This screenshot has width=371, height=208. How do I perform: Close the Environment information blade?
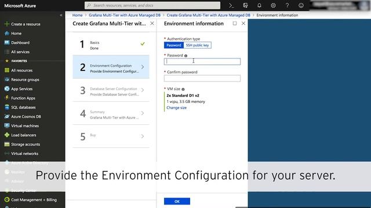pyautogui.click(x=243, y=23)
